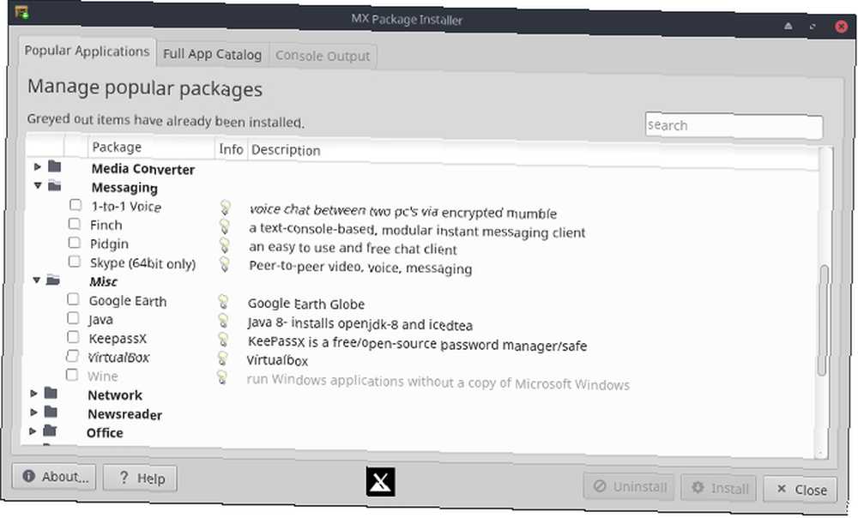This screenshot has width=858, height=518.
Task: Click the Network folder icon
Action: (x=51, y=393)
